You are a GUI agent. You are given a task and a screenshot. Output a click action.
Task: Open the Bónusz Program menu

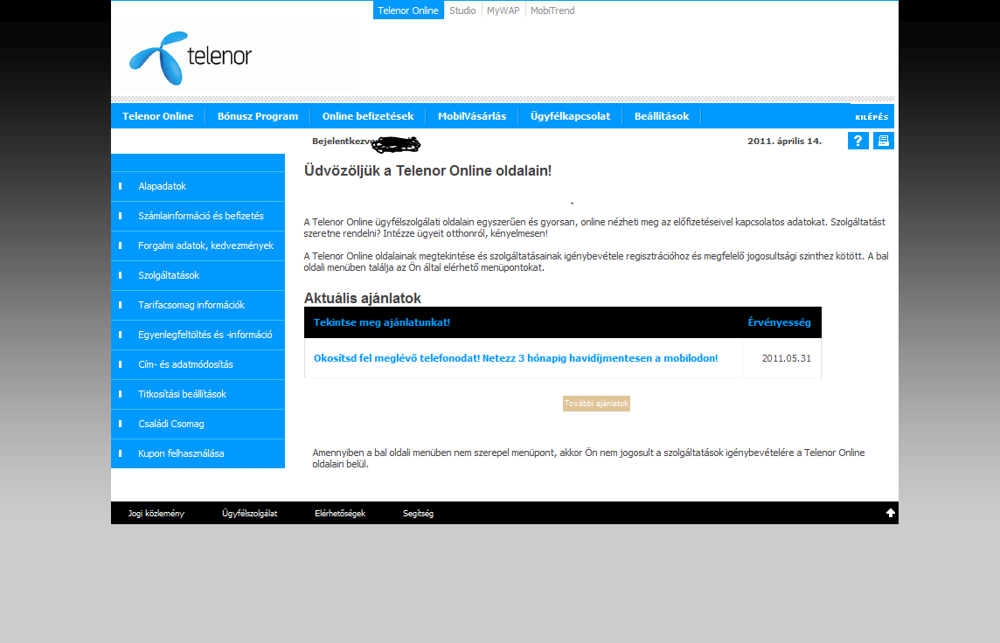258,116
